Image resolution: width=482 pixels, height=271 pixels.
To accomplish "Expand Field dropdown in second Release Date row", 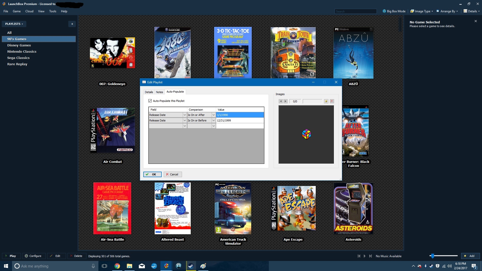I will pyautogui.click(x=185, y=120).
